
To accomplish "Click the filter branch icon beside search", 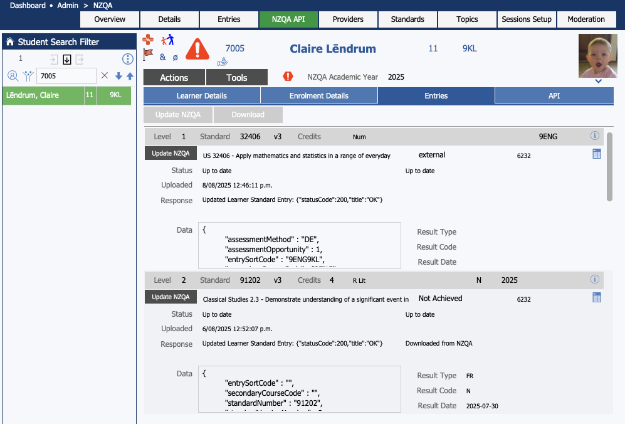I will click(x=28, y=76).
